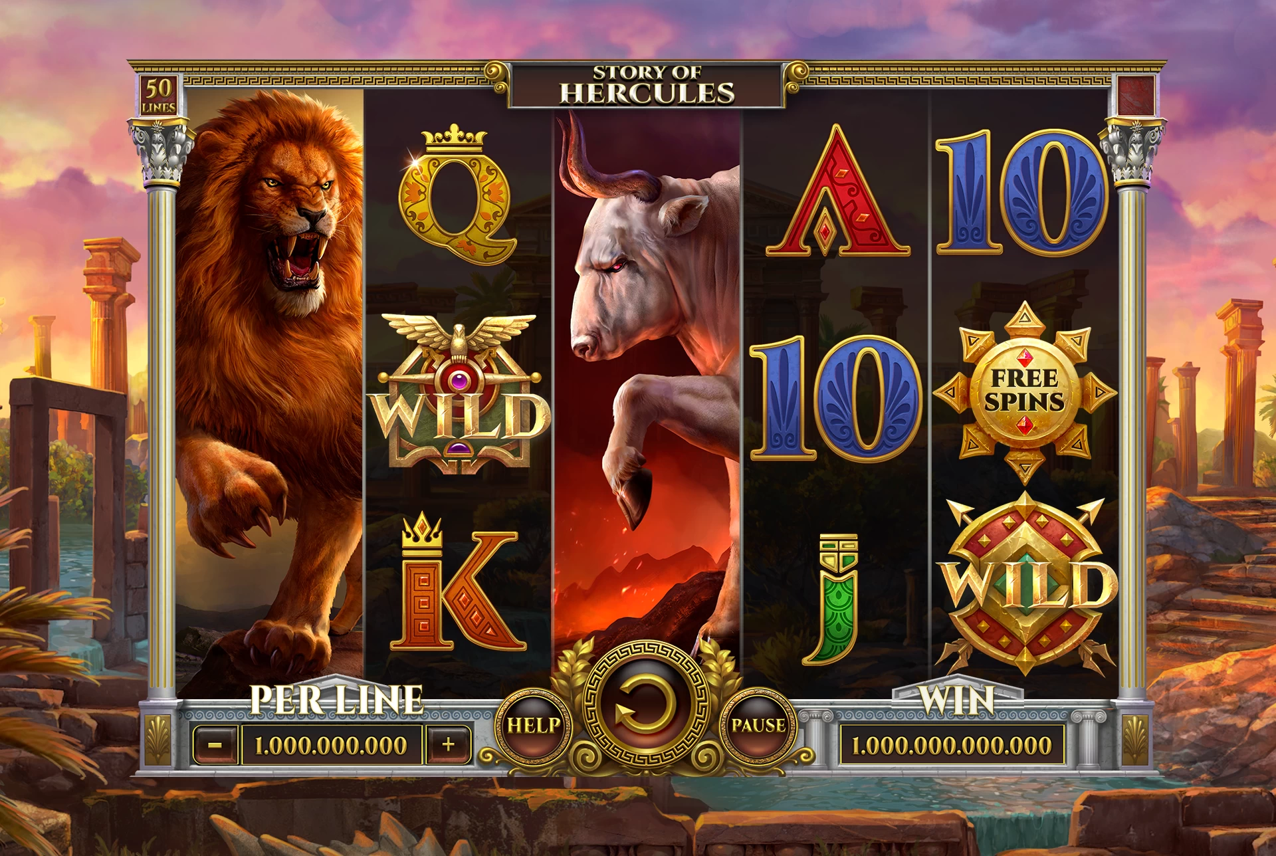Viewport: 1276px width, 856px height.
Task: Open the HELP button
Action: point(534,724)
